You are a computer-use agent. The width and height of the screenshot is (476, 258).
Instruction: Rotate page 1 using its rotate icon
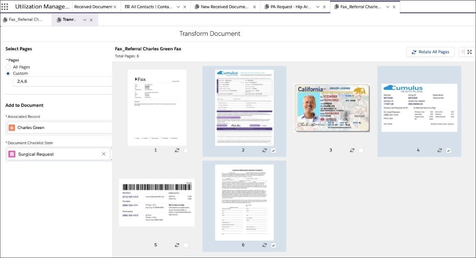pyautogui.click(x=177, y=150)
